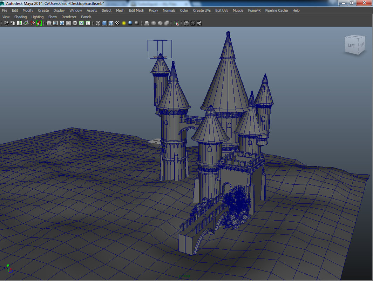Activate textured display with the checker icon
Viewport: 373px width, 281px height.
(118, 23)
